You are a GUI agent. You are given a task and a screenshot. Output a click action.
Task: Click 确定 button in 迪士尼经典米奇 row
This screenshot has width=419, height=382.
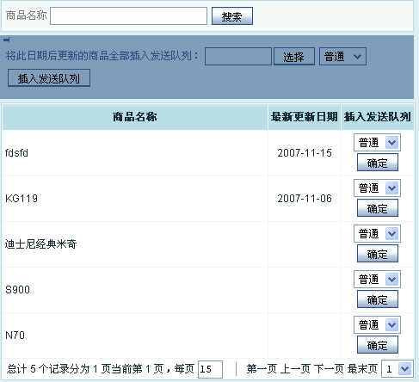378,254
